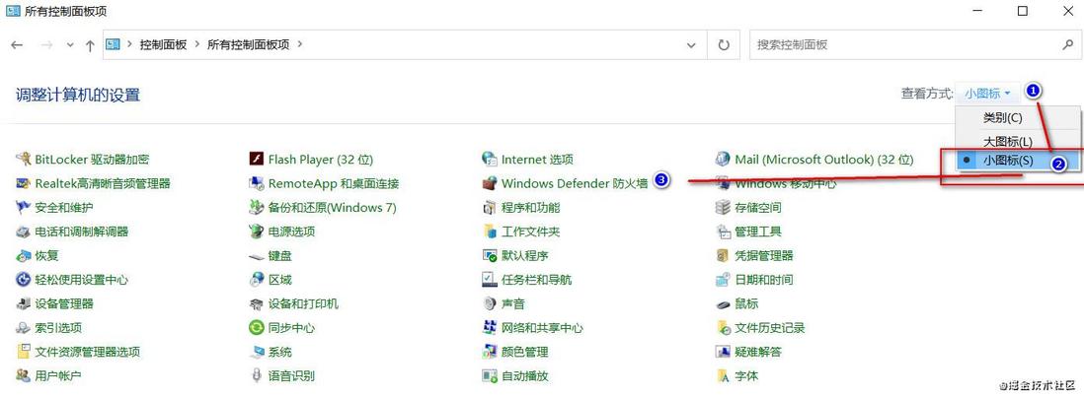Open 任务栏和导航 link

coord(536,280)
